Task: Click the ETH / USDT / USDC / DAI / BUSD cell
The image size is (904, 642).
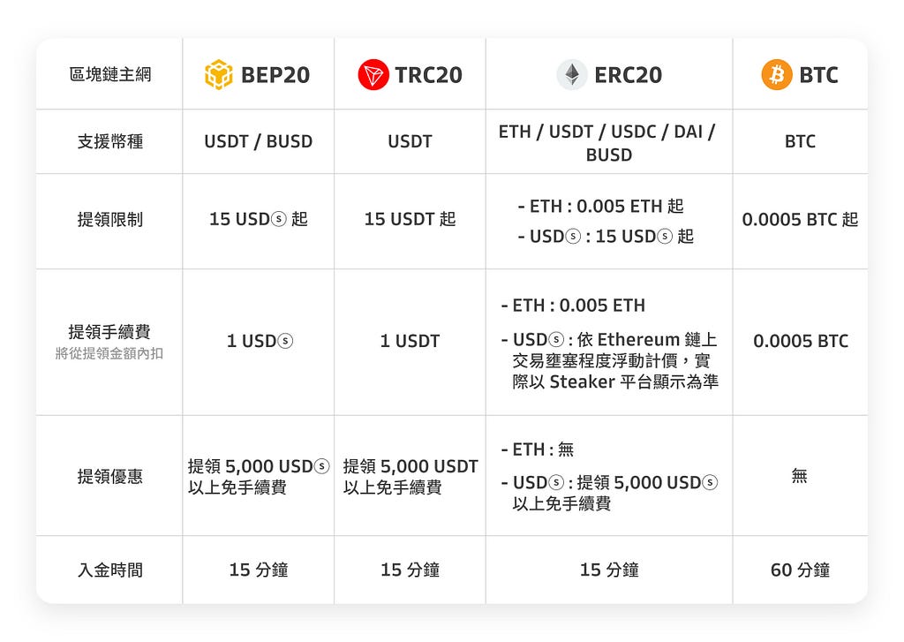Action: tap(607, 143)
